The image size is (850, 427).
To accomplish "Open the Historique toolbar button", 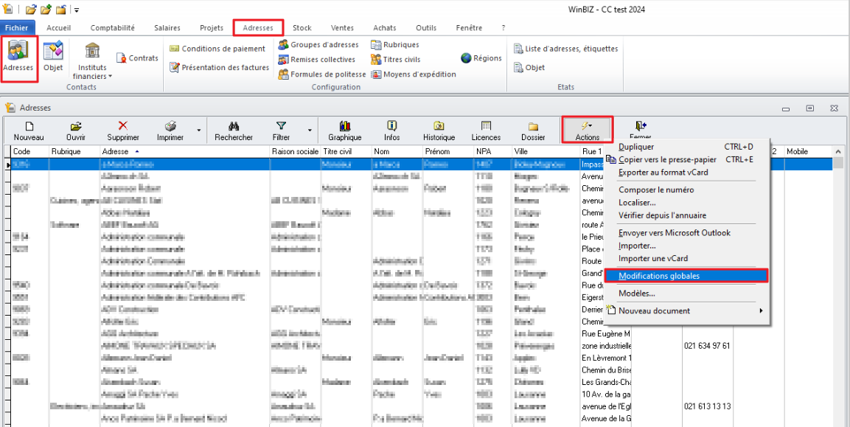I will pos(439,131).
